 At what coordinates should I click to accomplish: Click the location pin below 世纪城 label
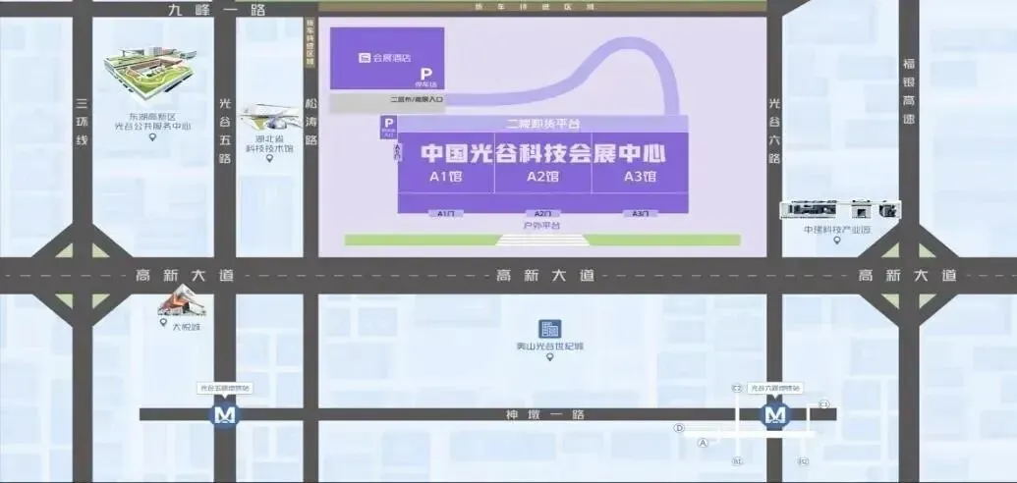tap(550, 356)
